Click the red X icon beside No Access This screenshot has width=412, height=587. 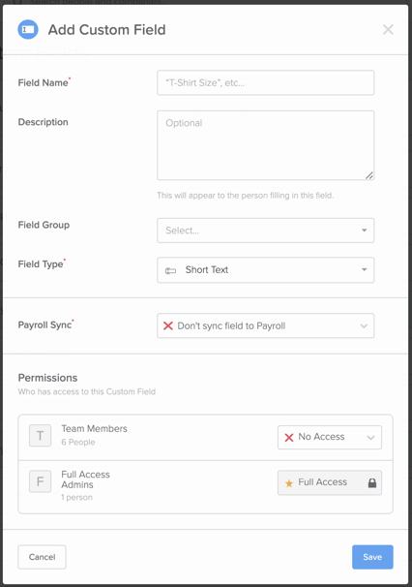289,437
